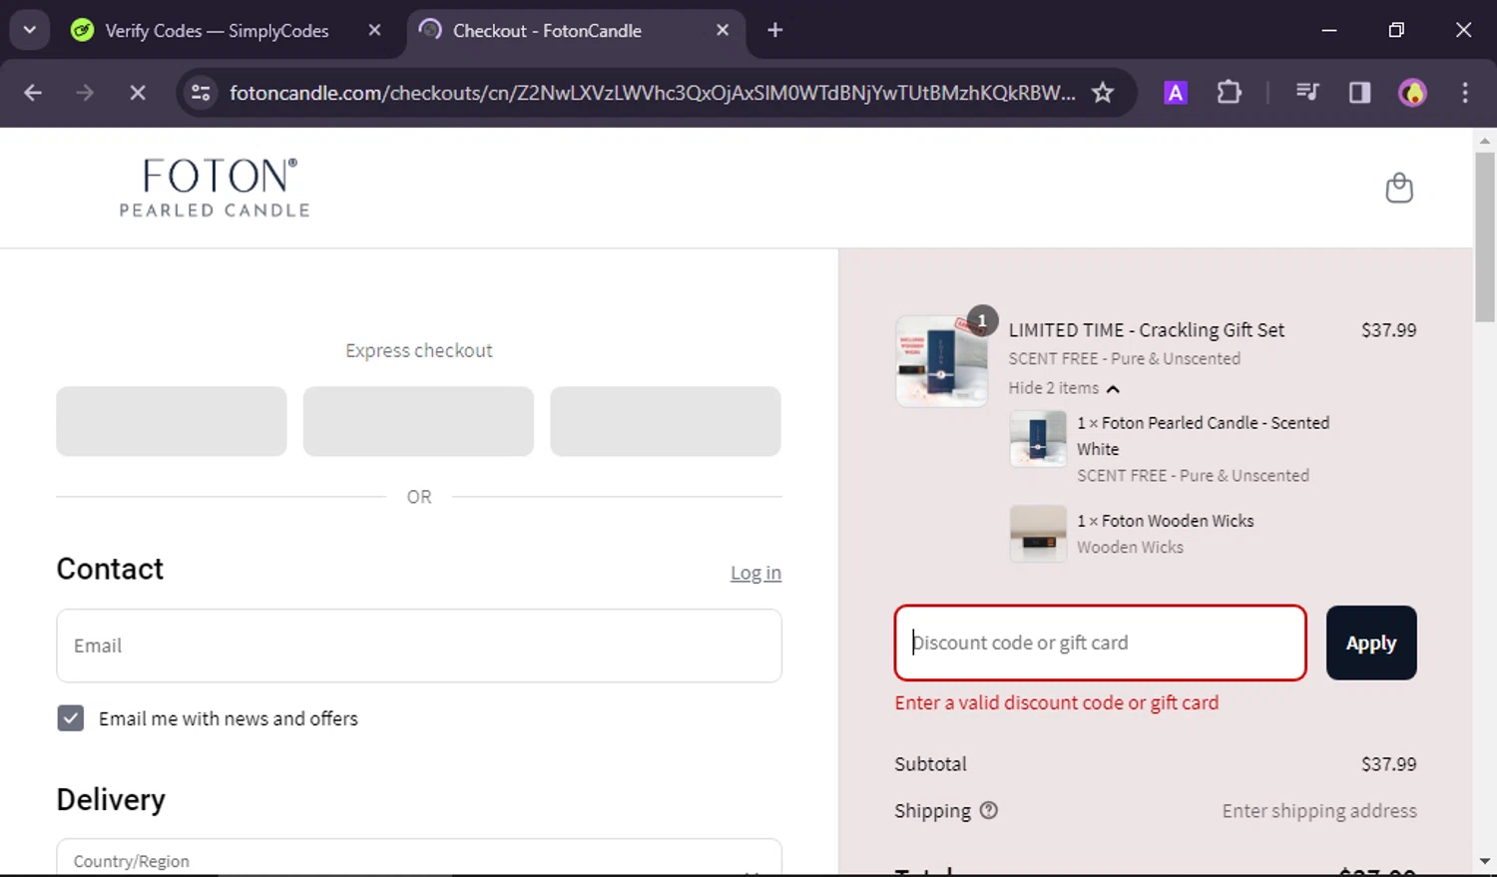The image size is (1497, 877).
Task: Restore down the Chrome window
Action: pyautogui.click(x=1396, y=30)
